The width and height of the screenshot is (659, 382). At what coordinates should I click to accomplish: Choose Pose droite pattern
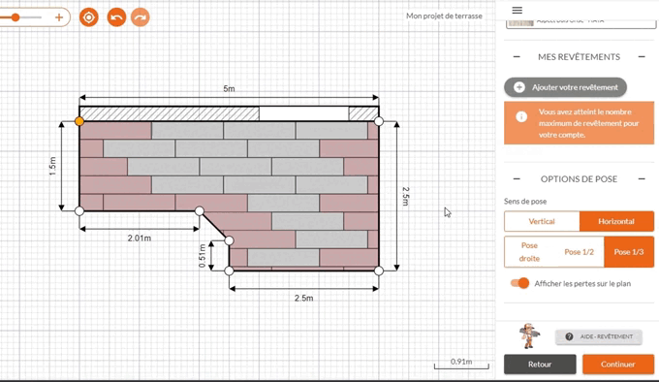click(529, 252)
